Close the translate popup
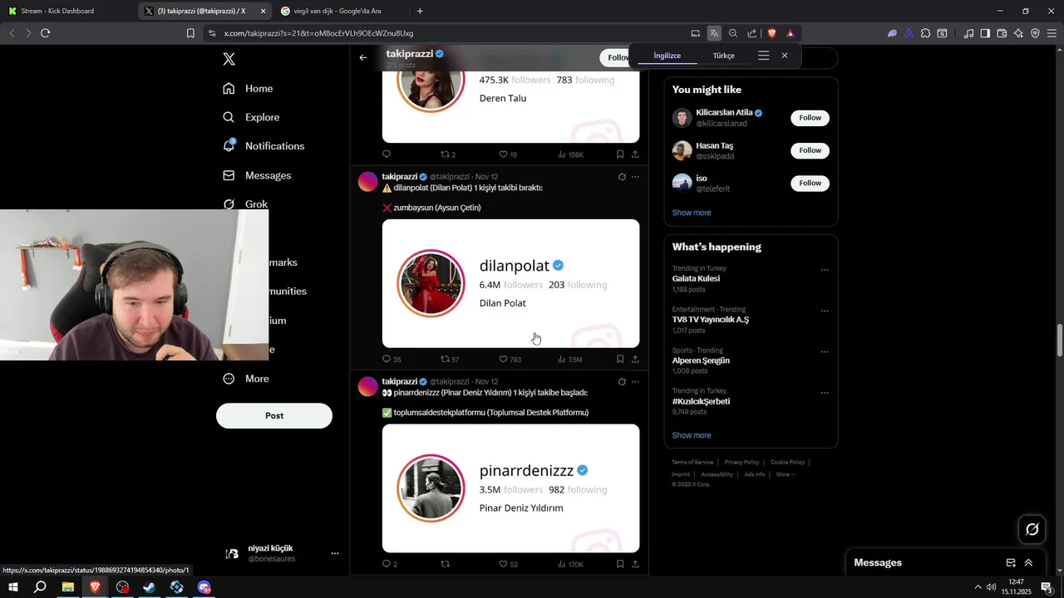Viewport: 1064px width, 598px height. click(785, 56)
